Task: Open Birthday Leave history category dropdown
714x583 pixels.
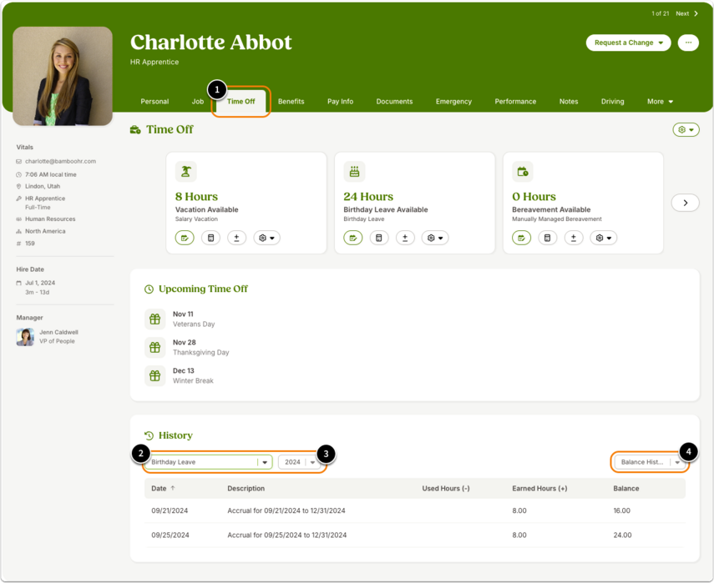Action: pyautogui.click(x=209, y=462)
